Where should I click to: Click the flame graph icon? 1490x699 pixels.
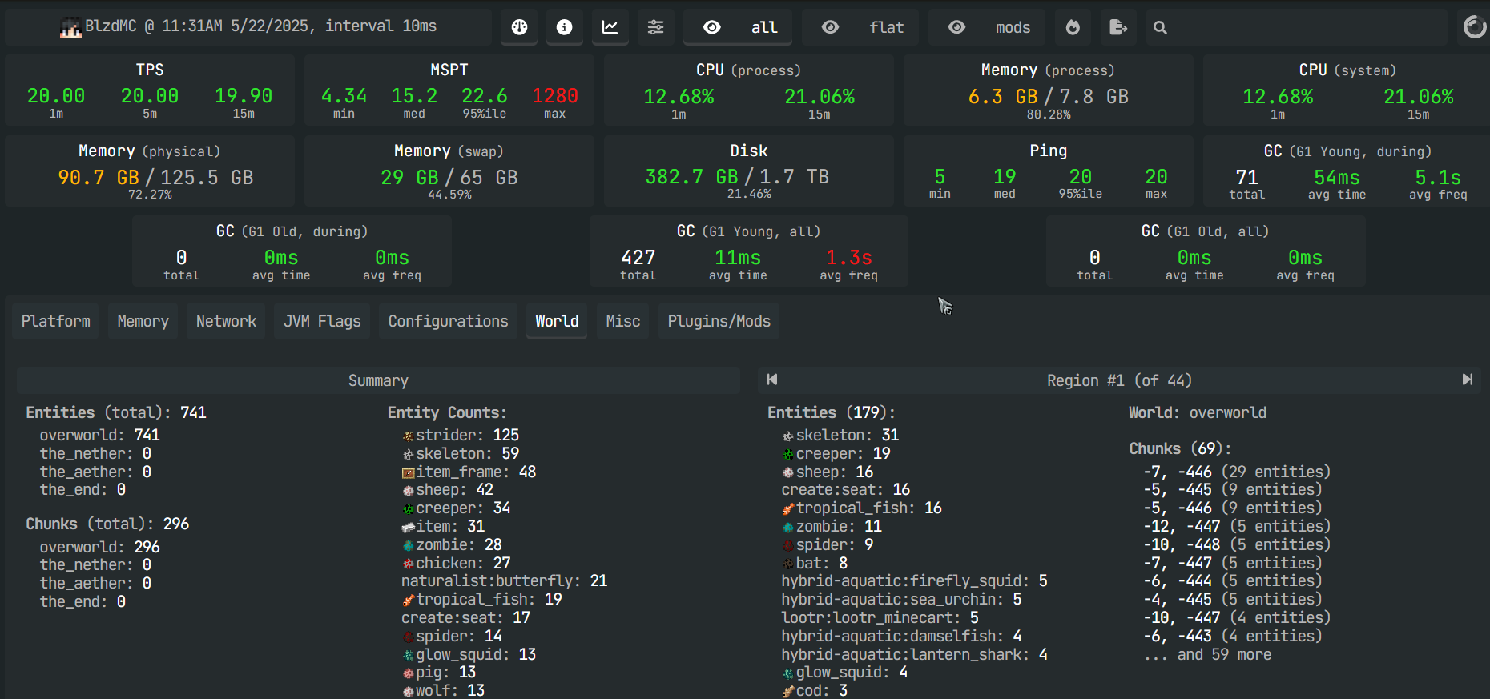coord(1073,27)
